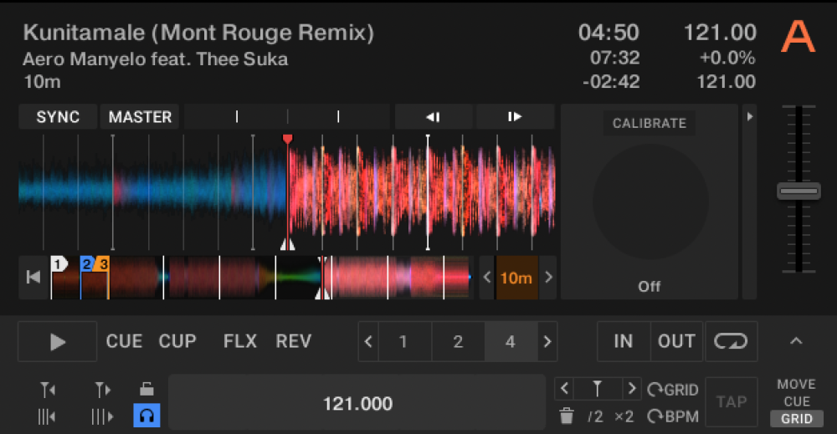Click CALIBRATE button
Screen dimensions: 837x434
[650, 123]
